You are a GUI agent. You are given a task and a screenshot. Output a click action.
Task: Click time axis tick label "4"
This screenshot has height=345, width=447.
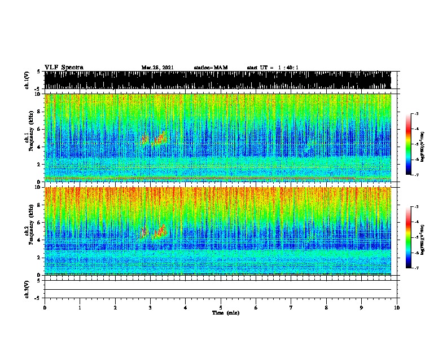pyautogui.click(x=186, y=308)
